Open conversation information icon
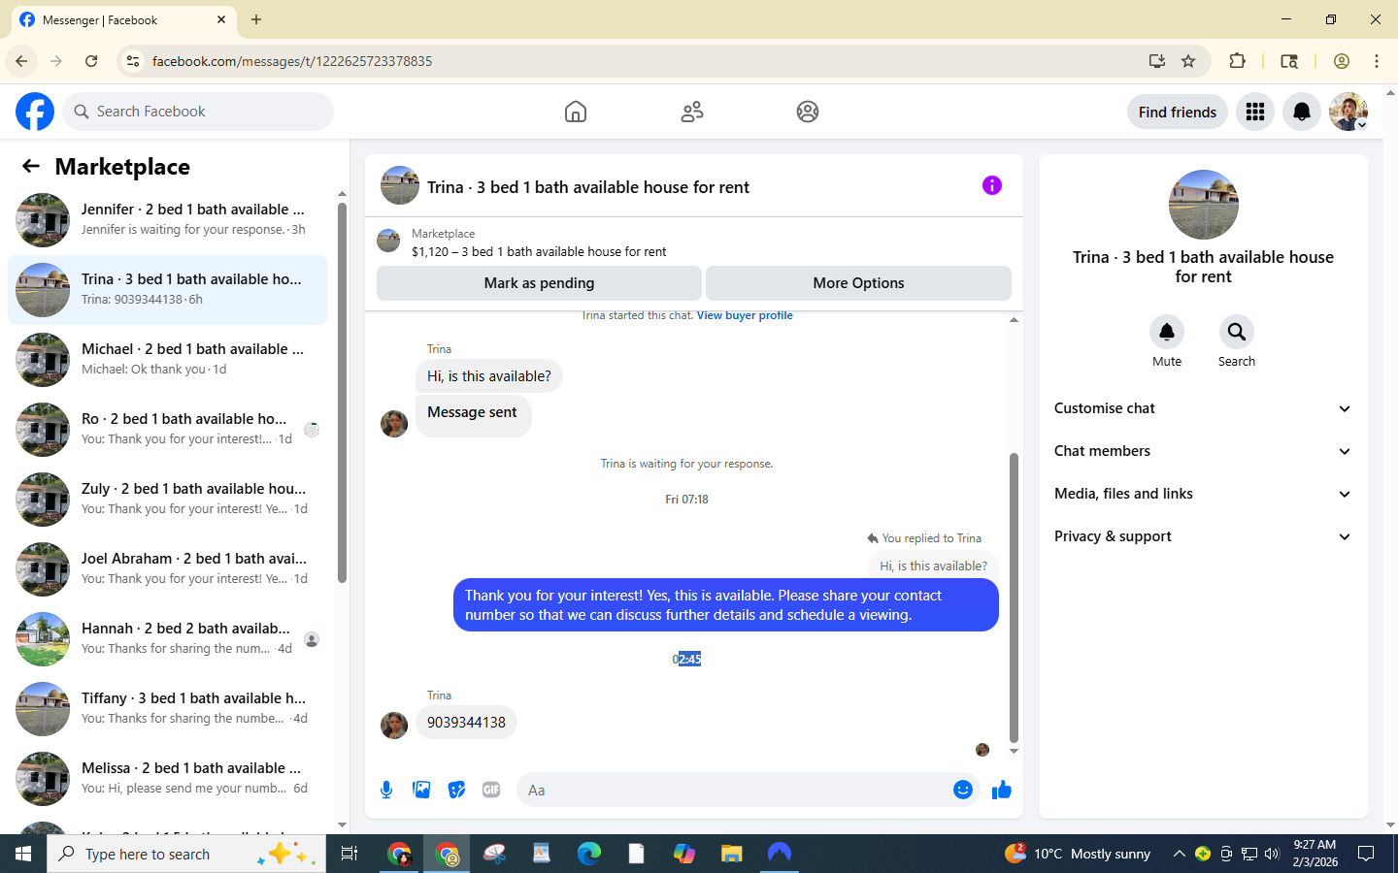Image resolution: width=1398 pixels, height=873 pixels. tap(991, 185)
